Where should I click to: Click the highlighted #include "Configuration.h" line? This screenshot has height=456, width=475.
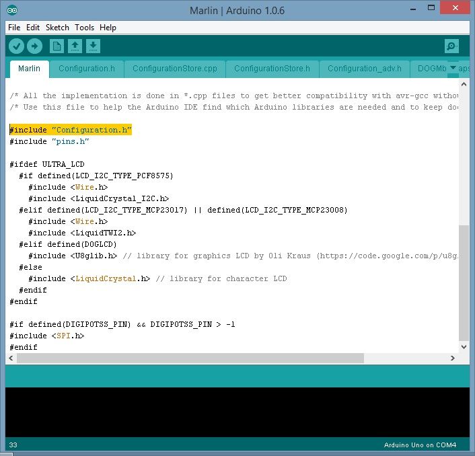(x=71, y=130)
